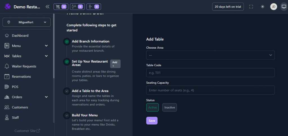
Task: Go to Dashboard in sidebar
Action: coord(20,36)
